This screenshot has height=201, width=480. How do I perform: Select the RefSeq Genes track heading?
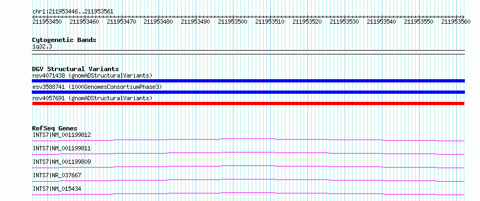(55, 128)
